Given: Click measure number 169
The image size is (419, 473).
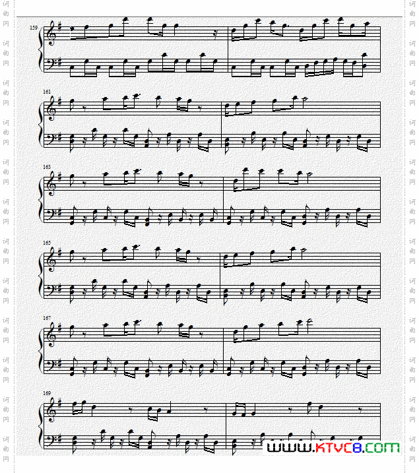Looking at the screenshot, I should [x=47, y=393].
